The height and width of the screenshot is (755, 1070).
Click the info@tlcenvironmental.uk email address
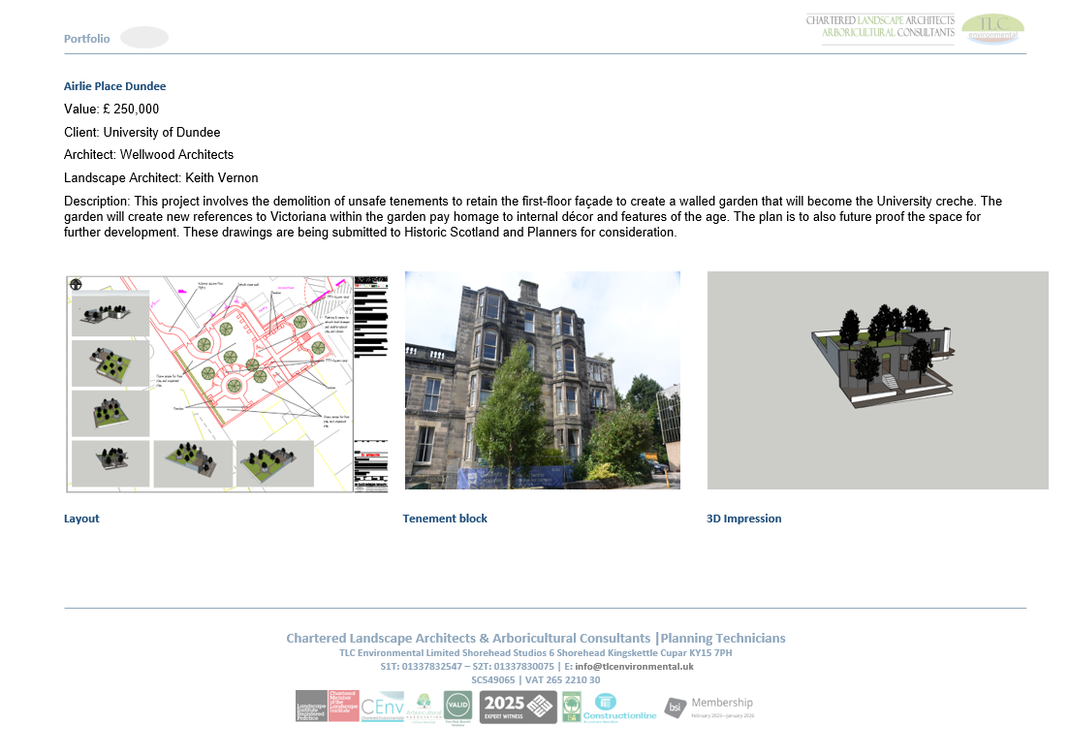(634, 666)
